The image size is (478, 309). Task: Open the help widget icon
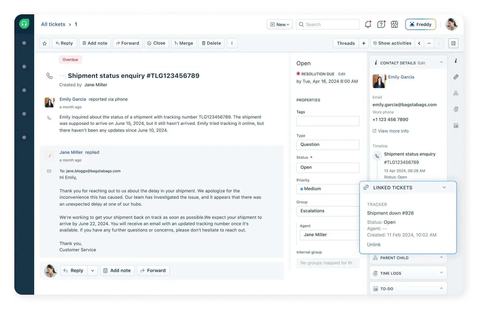tap(381, 24)
